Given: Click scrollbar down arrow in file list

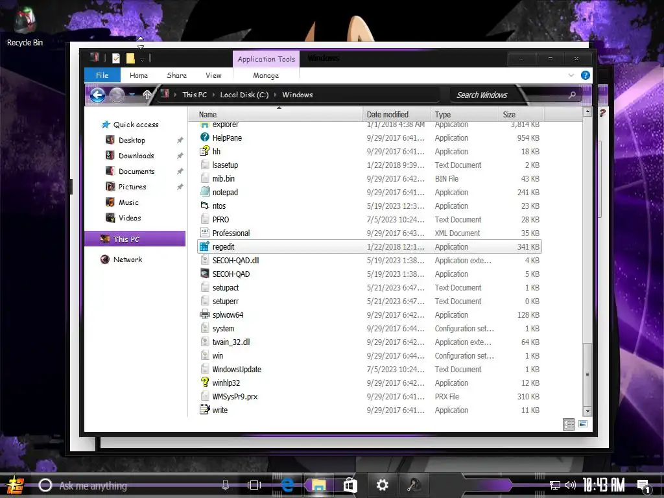Looking at the screenshot, I should [x=587, y=410].
